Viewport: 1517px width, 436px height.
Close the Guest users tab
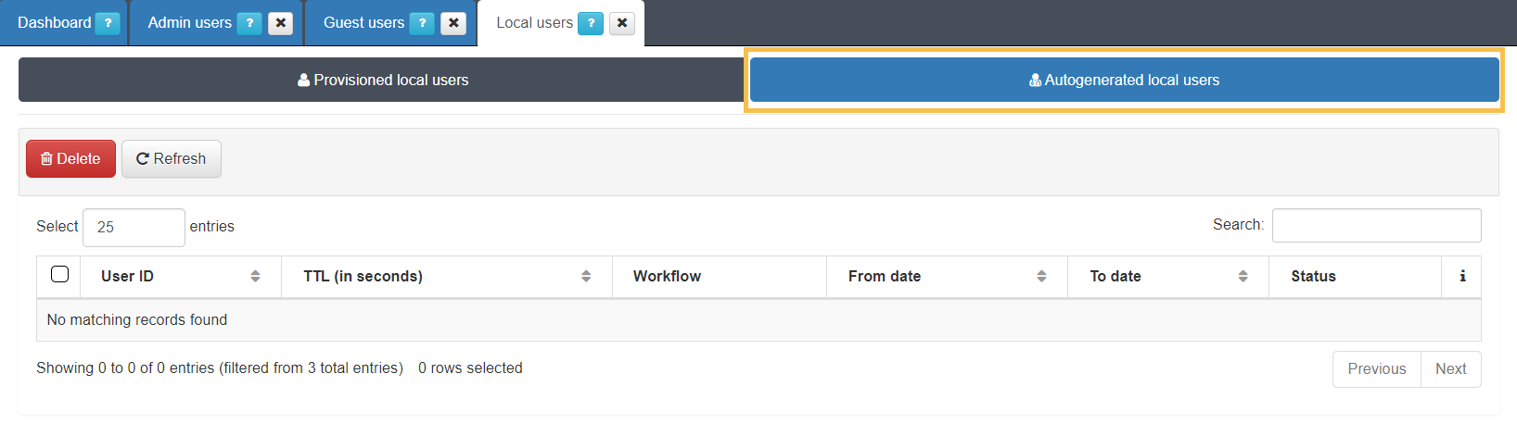pyautogui.click(x=453, y=23)
